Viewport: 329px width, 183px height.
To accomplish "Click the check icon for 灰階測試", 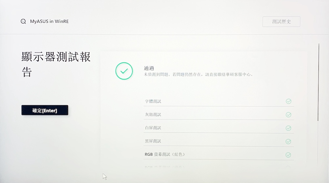I will (289, 115).
